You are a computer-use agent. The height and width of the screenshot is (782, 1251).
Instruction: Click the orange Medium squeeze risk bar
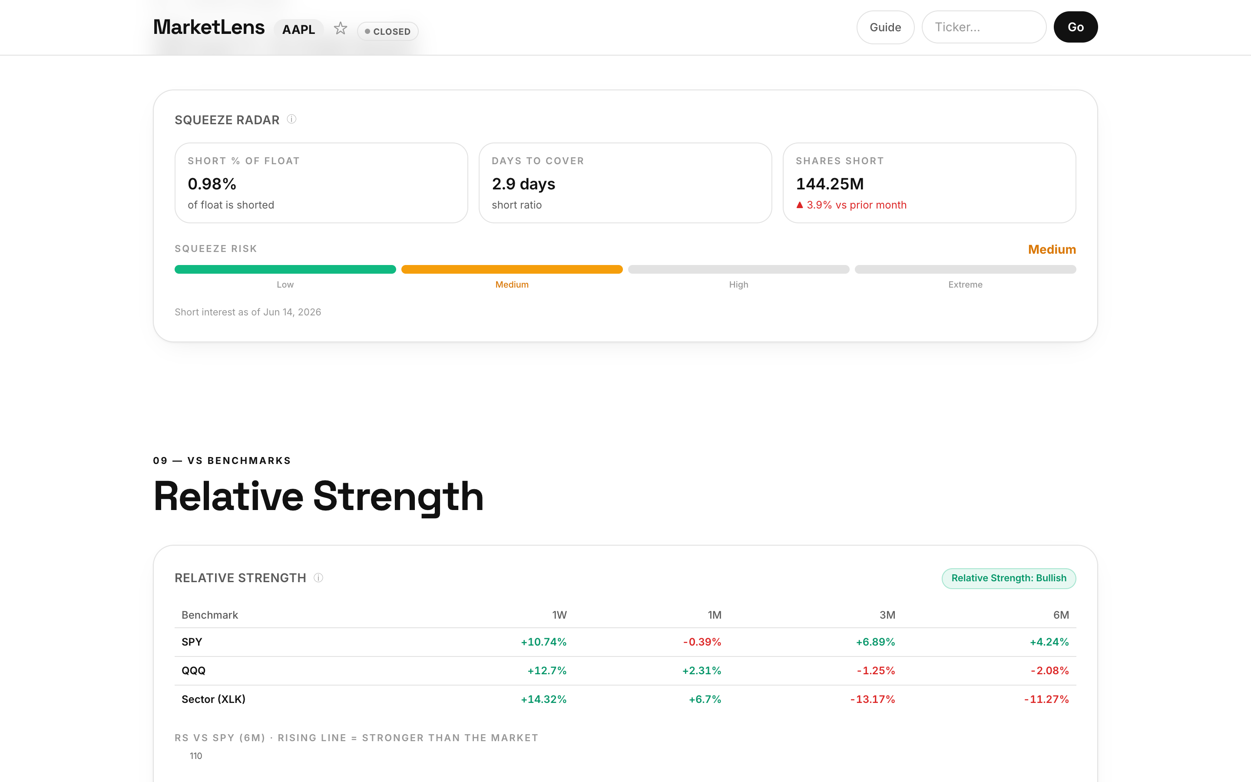coord(512,269)
